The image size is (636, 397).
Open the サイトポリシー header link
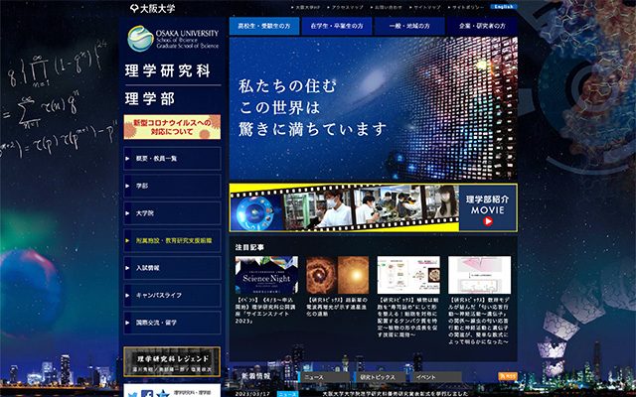click(x=466, y=7)
